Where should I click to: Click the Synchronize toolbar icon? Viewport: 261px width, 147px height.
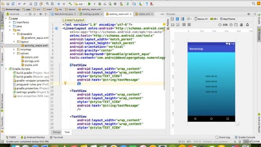click(13, 4)
